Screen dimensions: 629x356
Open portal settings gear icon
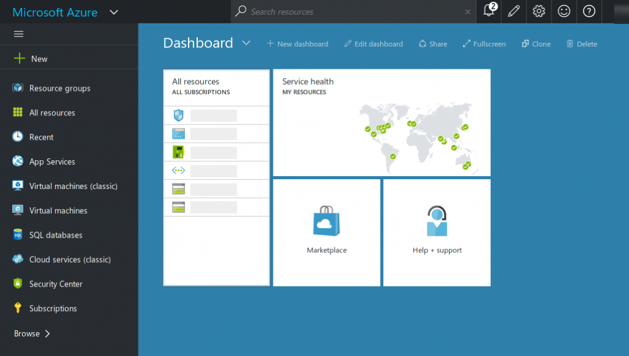click(x=539, y=11)
